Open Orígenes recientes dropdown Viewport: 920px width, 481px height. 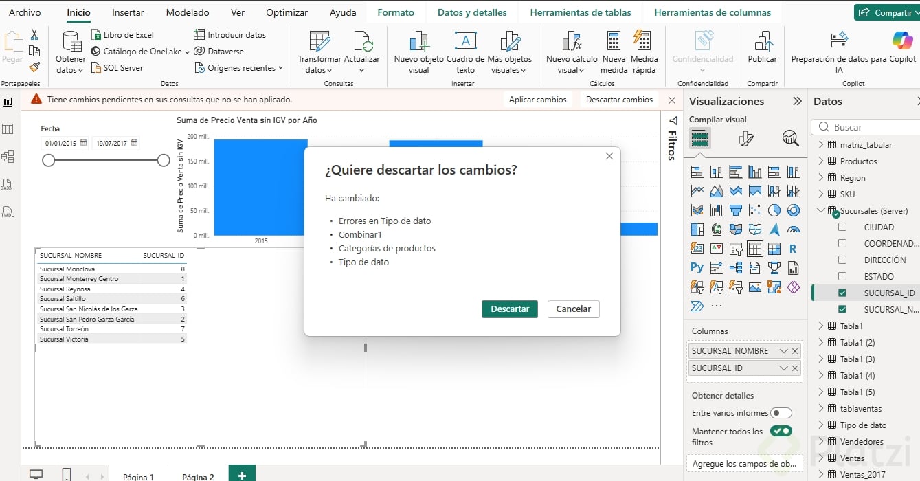pos(239,68)
